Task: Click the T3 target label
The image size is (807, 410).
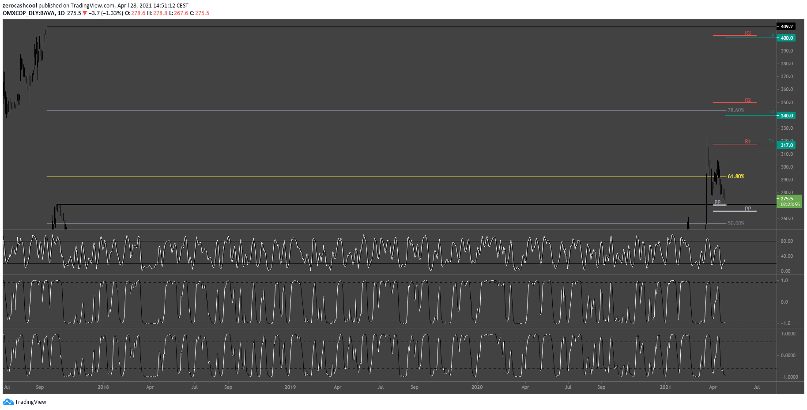Action: 771,34
